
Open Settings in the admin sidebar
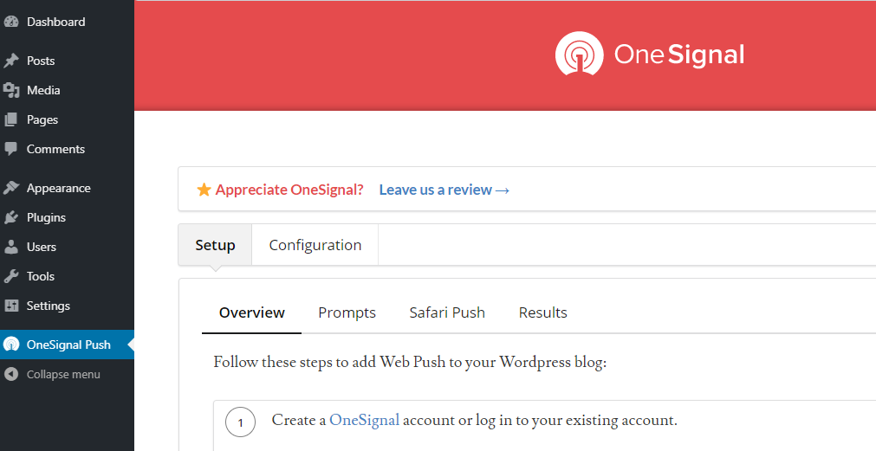[49, 306]
